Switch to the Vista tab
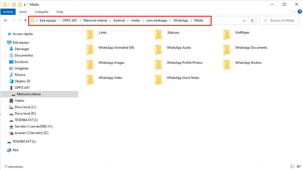Viewport: 303px width, 170px height. click(59, 12)
